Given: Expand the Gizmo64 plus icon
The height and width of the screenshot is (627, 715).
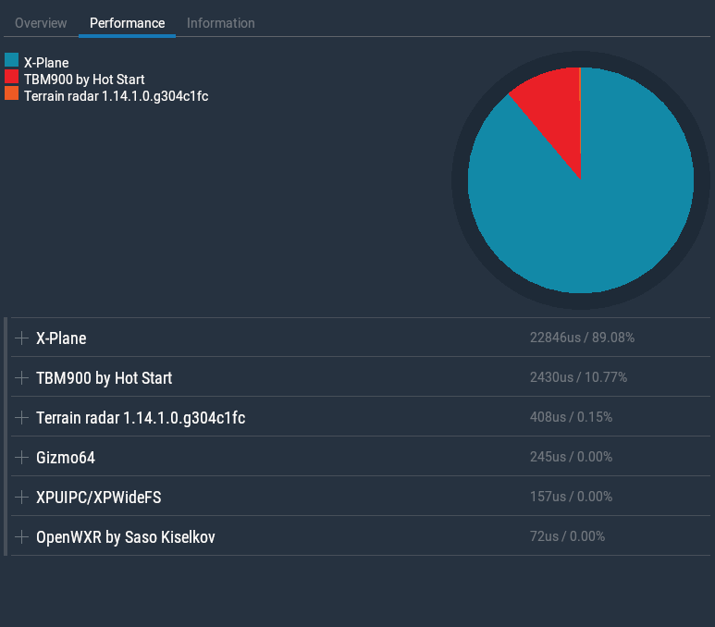Looking at the screenshot, I should [22, 458].
